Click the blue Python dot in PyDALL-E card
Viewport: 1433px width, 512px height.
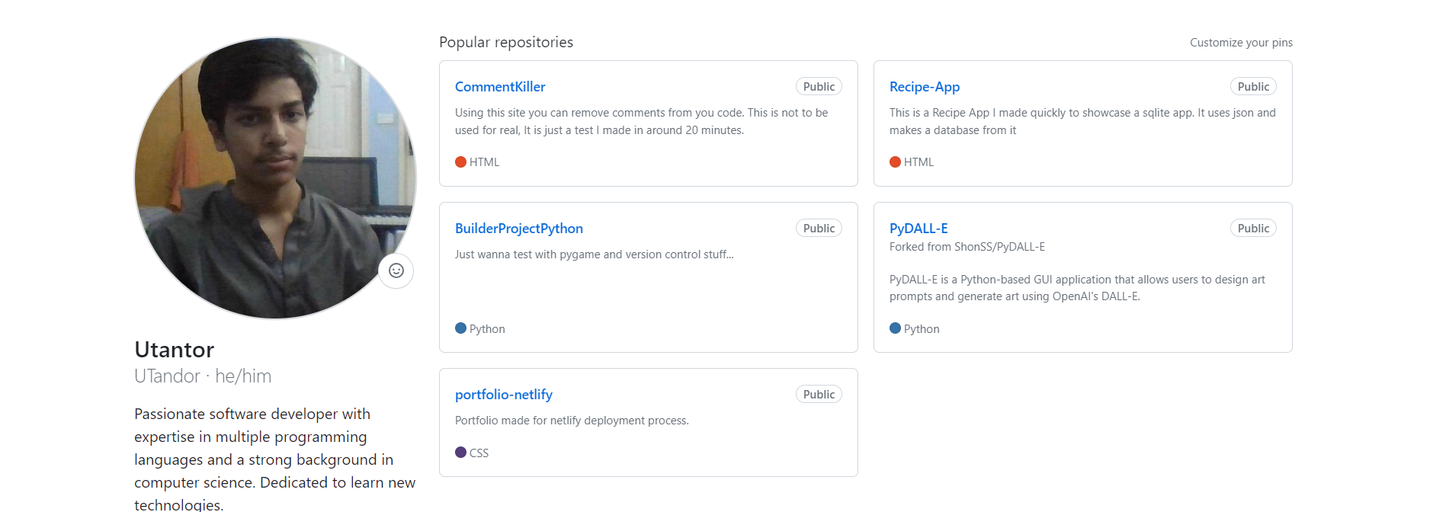(x=895, y=328)
